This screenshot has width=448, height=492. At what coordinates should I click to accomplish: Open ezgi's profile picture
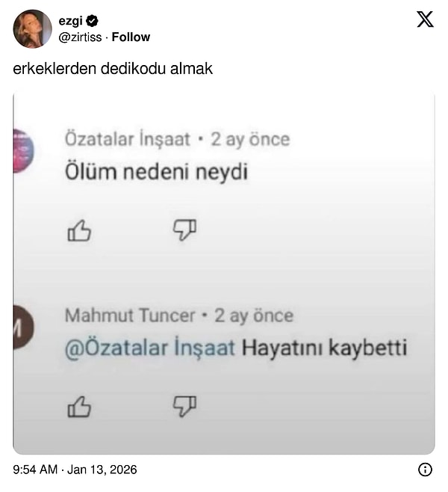point(32,28)
